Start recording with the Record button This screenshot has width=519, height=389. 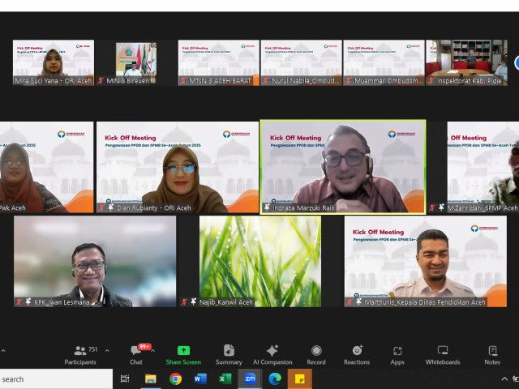pyautogui.click(x=316, y=354)
